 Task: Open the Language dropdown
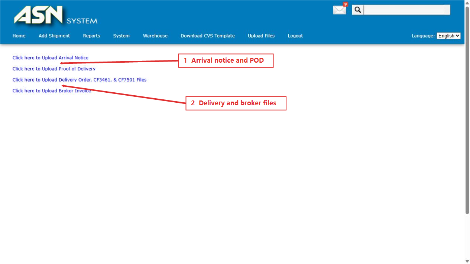[448, 36]
